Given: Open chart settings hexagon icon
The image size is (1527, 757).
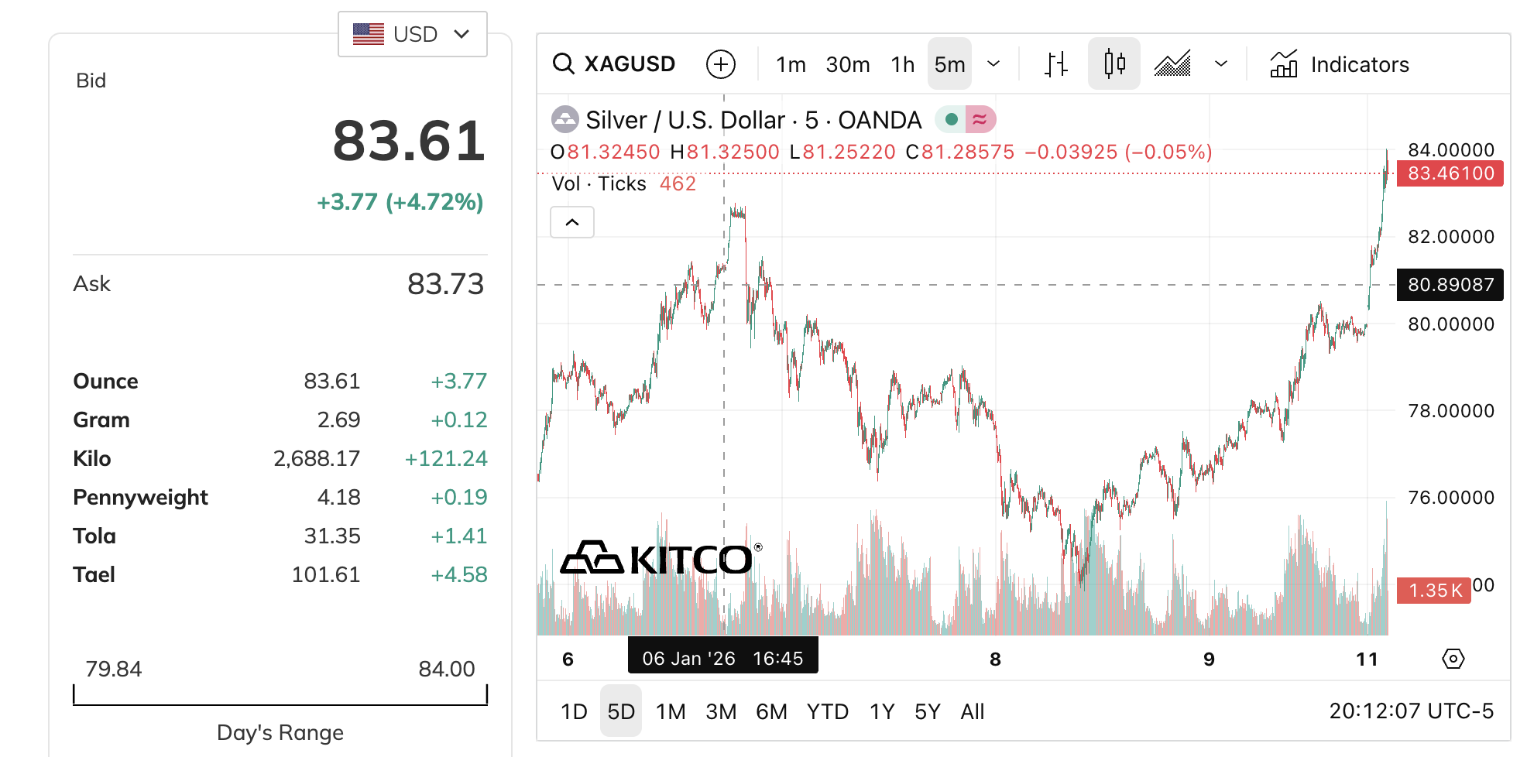Looking at the screenshot, I should (1453, 659).
